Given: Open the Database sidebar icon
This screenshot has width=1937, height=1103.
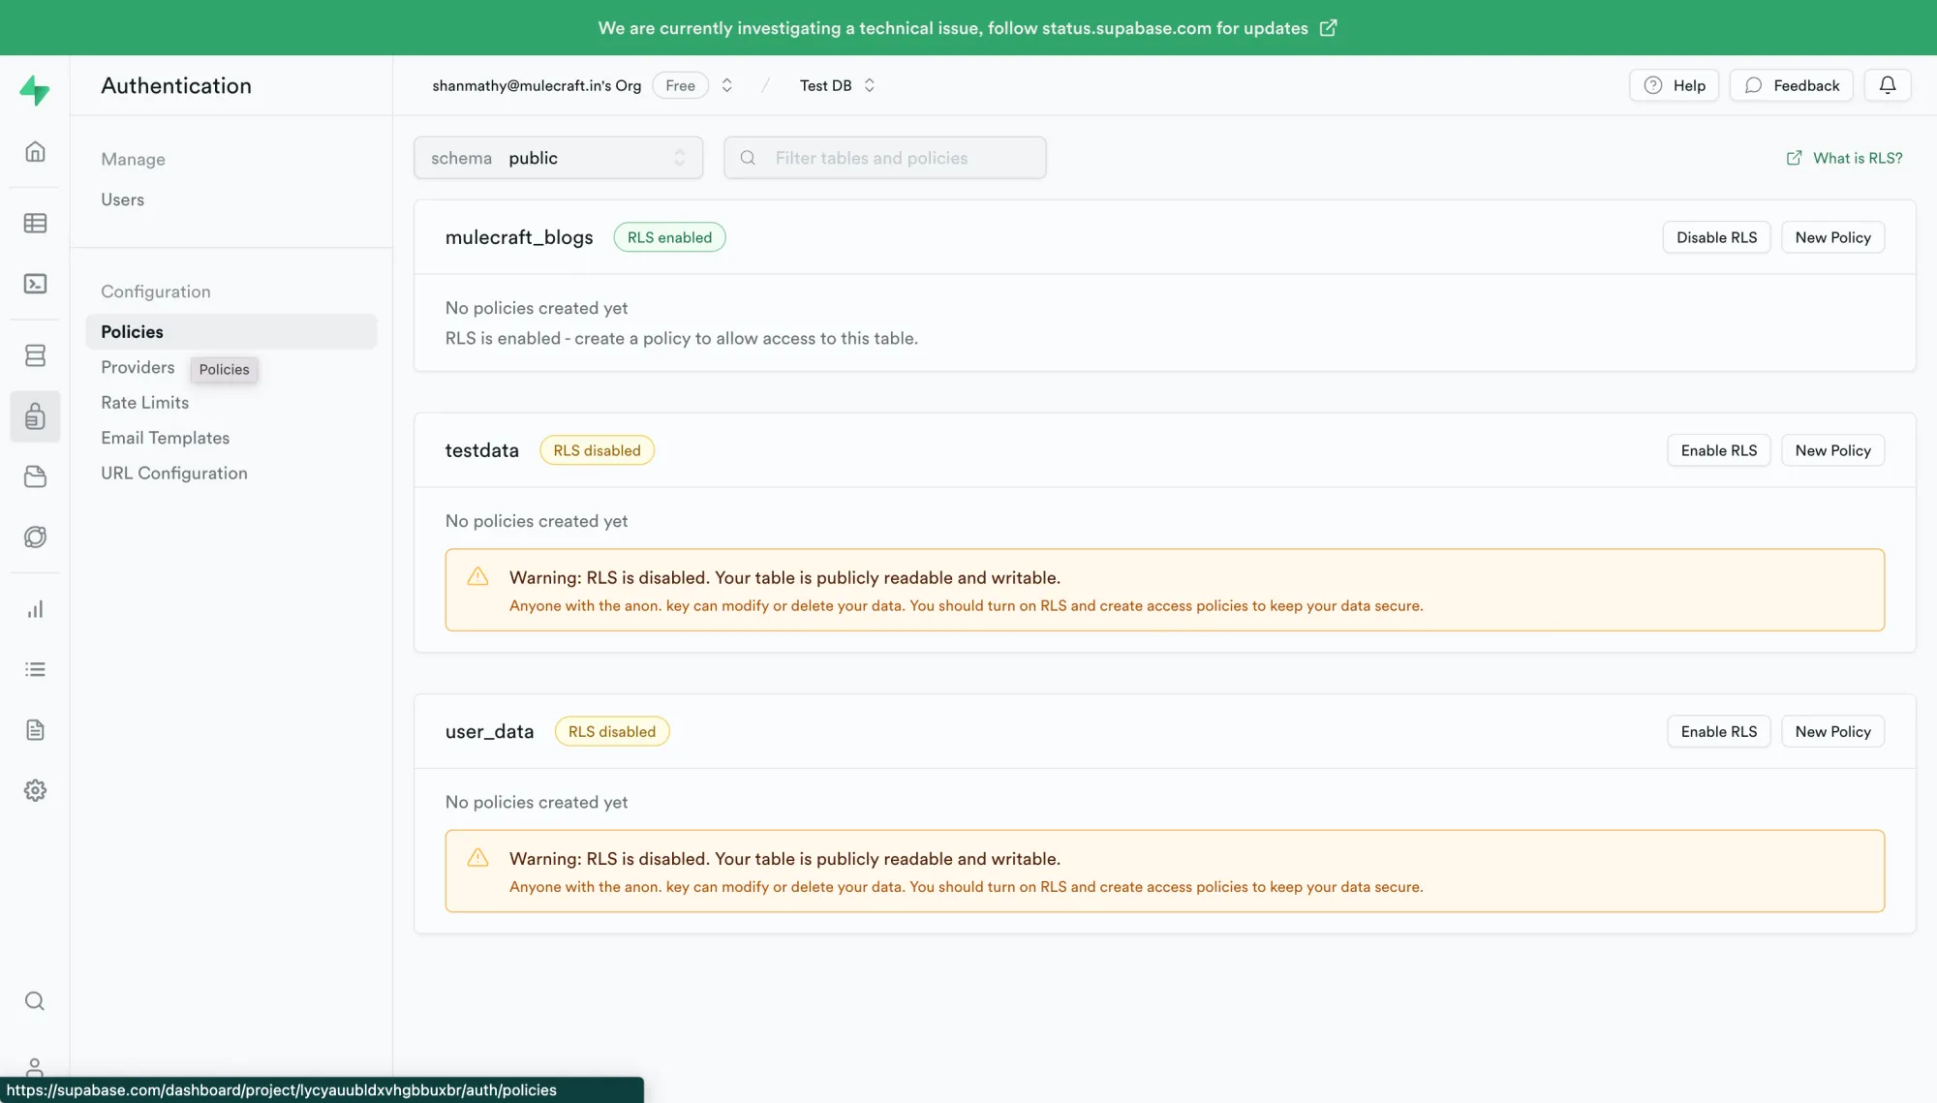Looking at the screenshot, I should click(35, 355).
